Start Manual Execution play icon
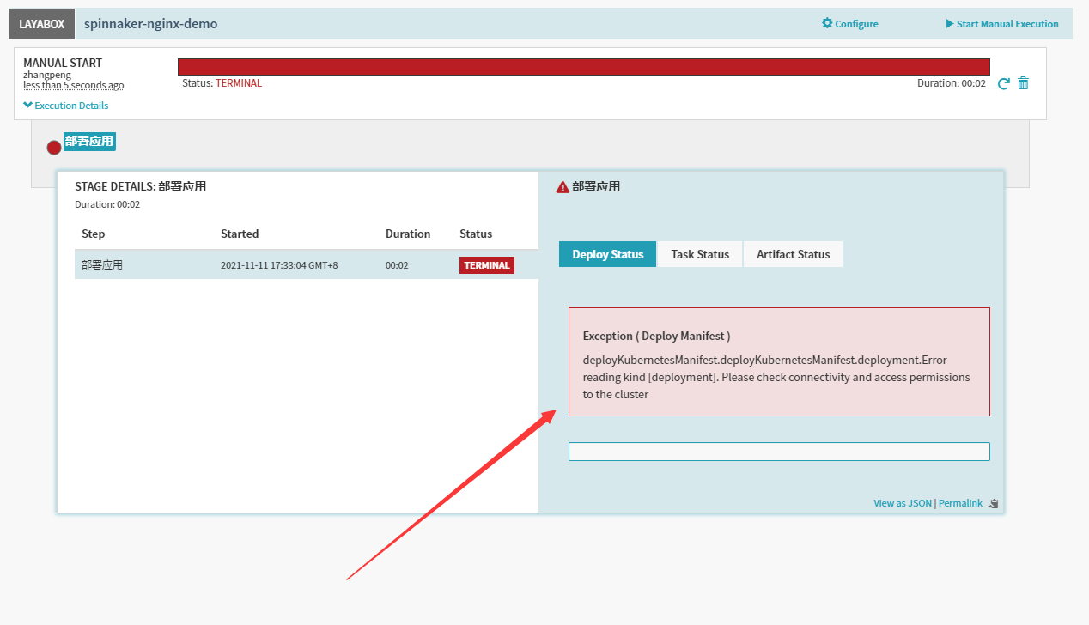The width and height of the screenshot is (1089, 625). click(x=950, y=24)
